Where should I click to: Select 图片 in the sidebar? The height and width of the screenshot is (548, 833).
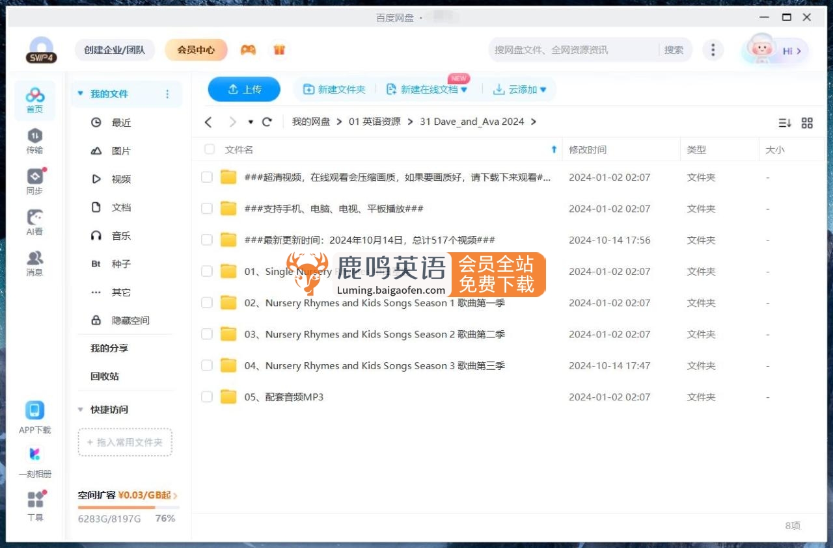121,151
